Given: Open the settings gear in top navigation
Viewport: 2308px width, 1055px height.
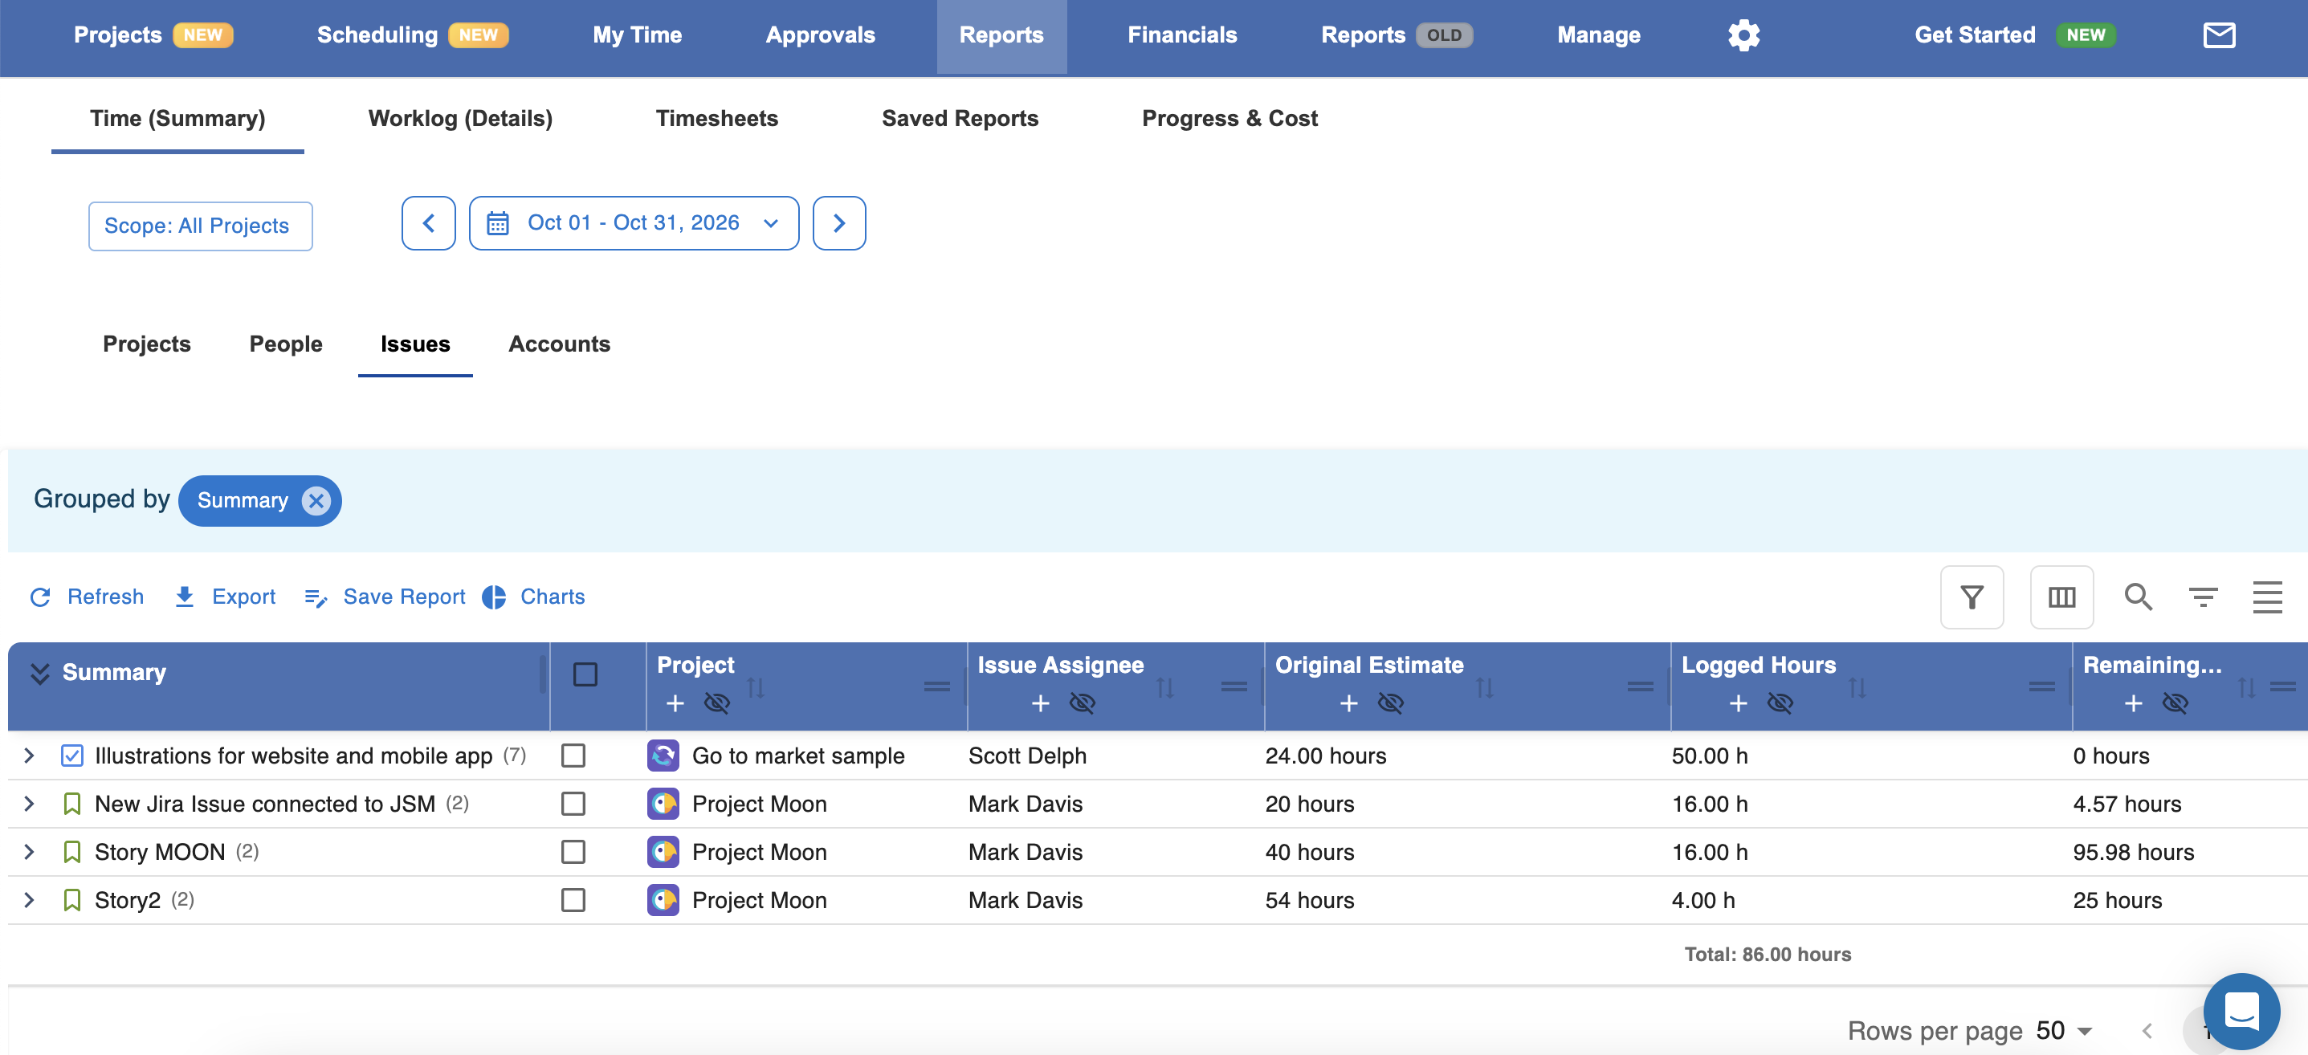Looking at the screenshot, I should point(1743,35).
